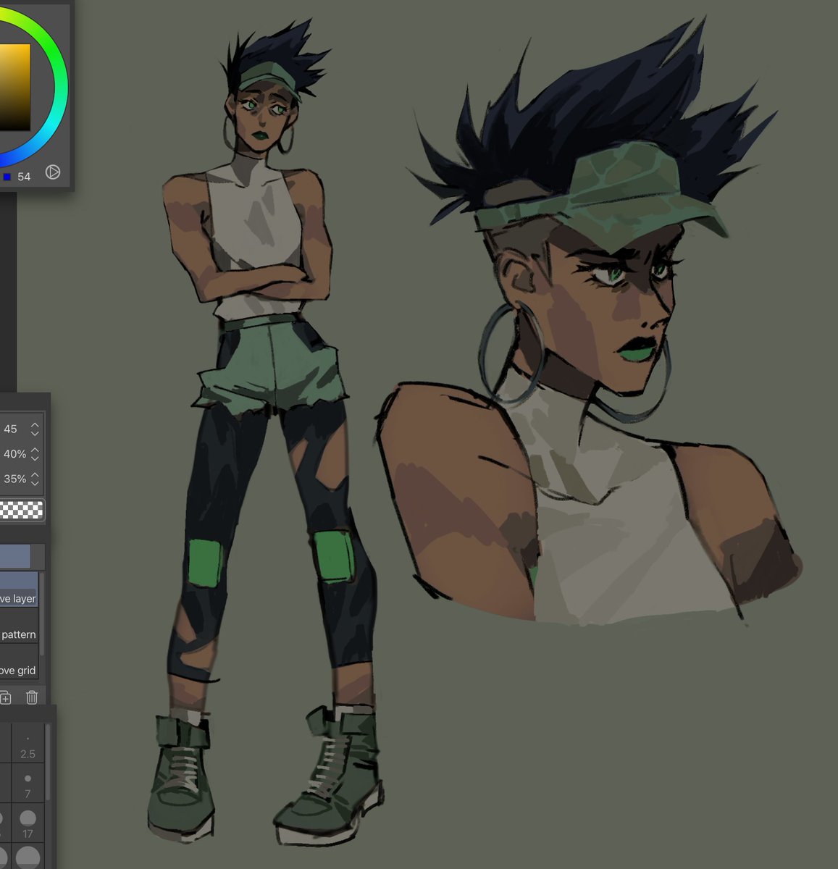
Task: Click the transparent checkerboard color swatch
Action: coord(21,510)
